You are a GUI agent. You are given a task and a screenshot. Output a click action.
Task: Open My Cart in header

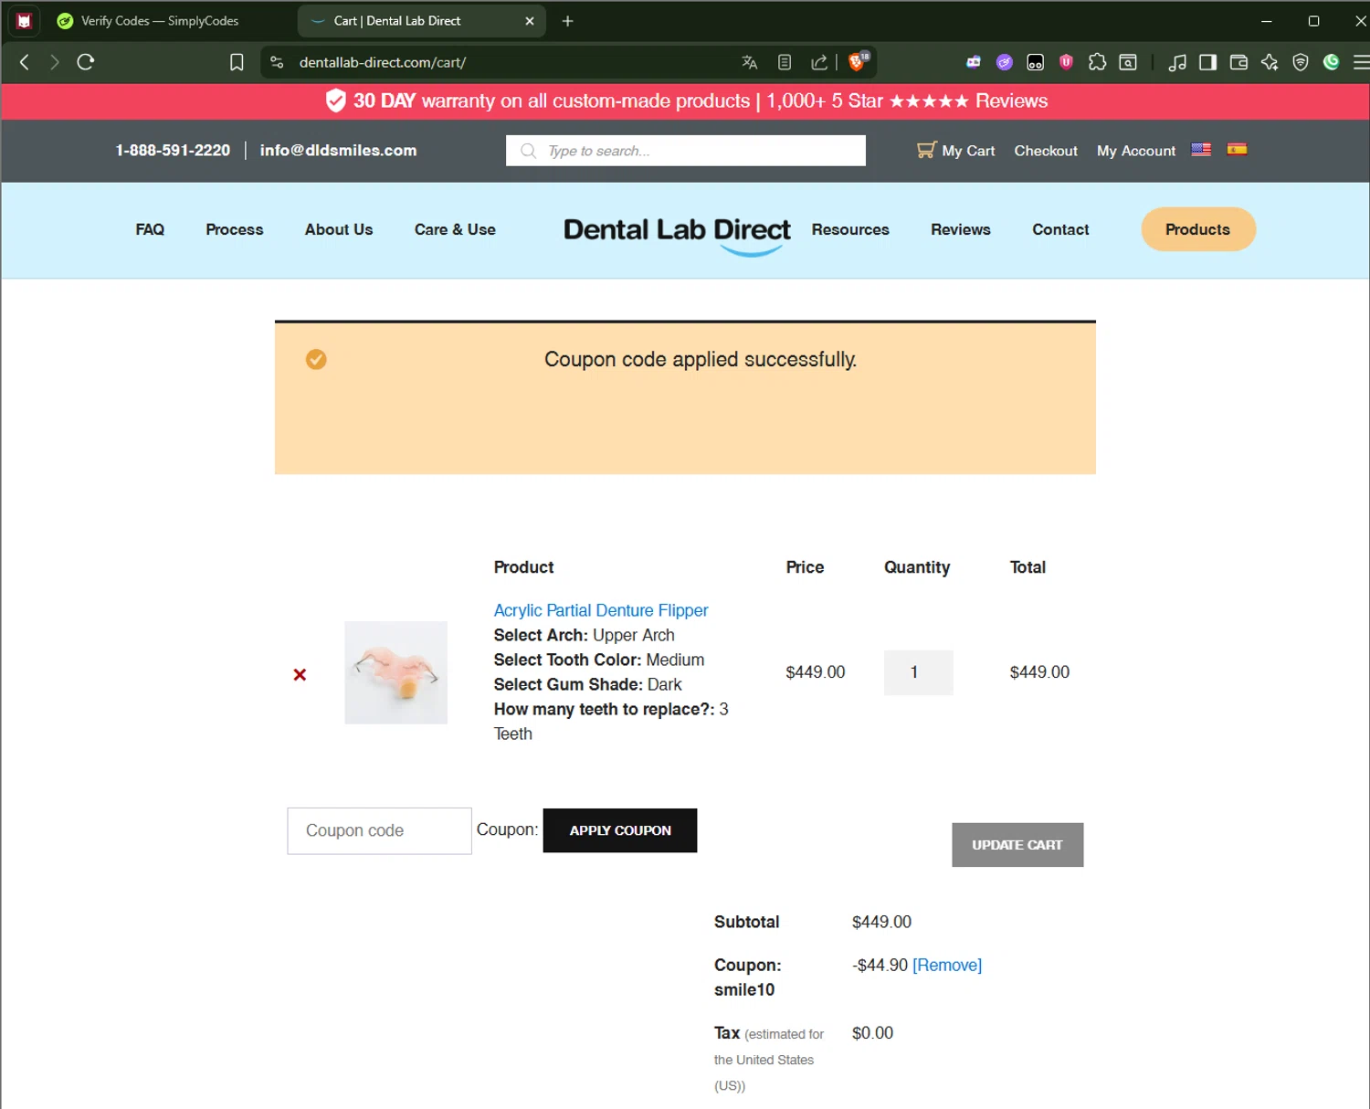pos(956,151)
